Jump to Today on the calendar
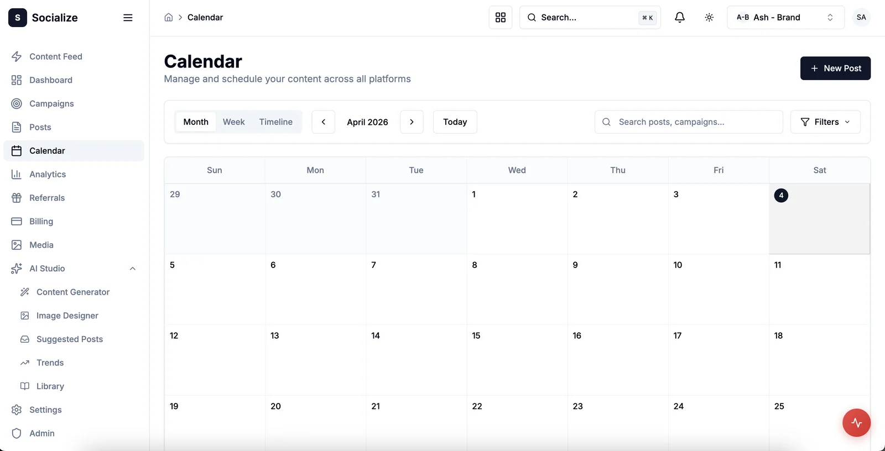Screen dimensions: 885x451 pyautogui.click(x=455, y=122)
